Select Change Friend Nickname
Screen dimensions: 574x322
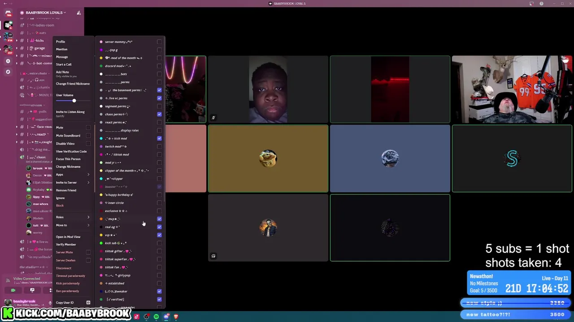(x=73, y=84)
